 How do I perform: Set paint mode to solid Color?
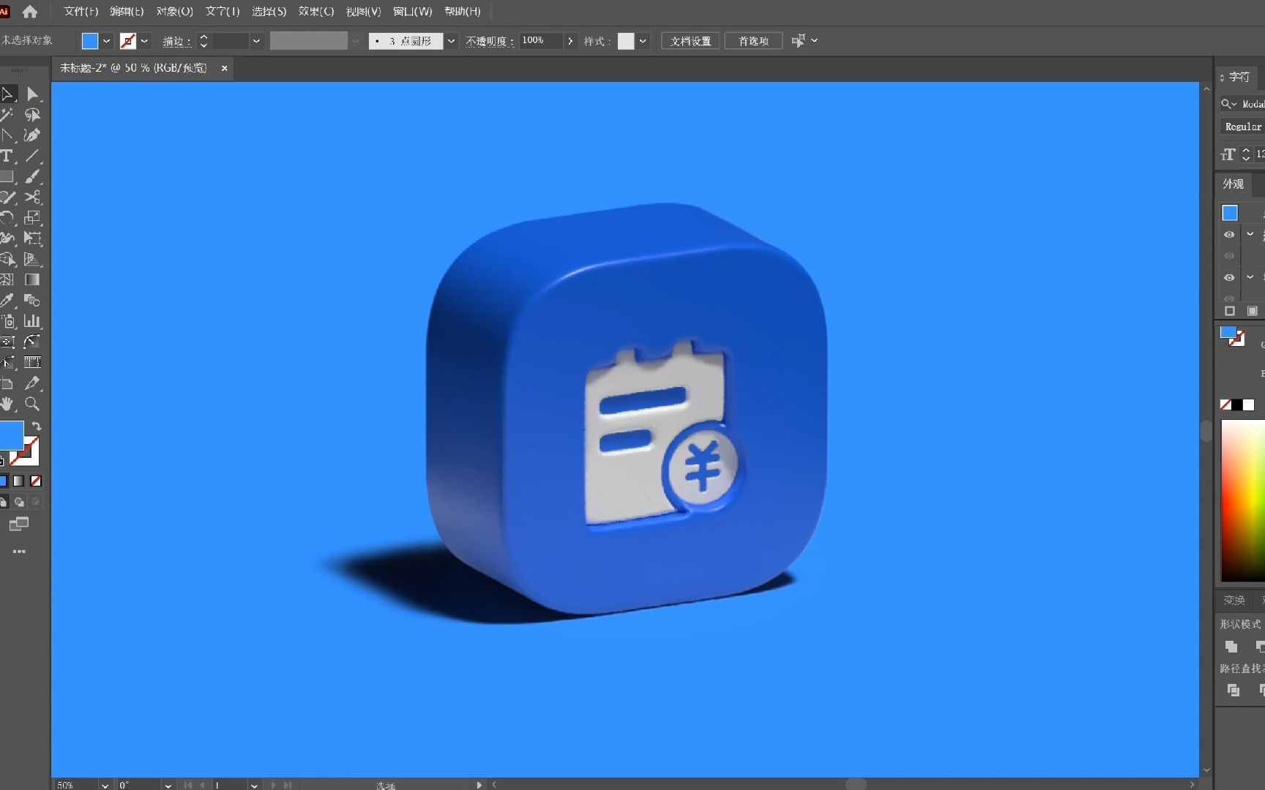click(x=3, y=481)
